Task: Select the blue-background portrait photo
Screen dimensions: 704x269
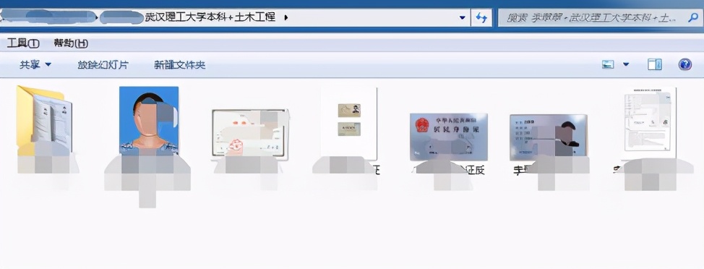Action: [x=149, y=120]
